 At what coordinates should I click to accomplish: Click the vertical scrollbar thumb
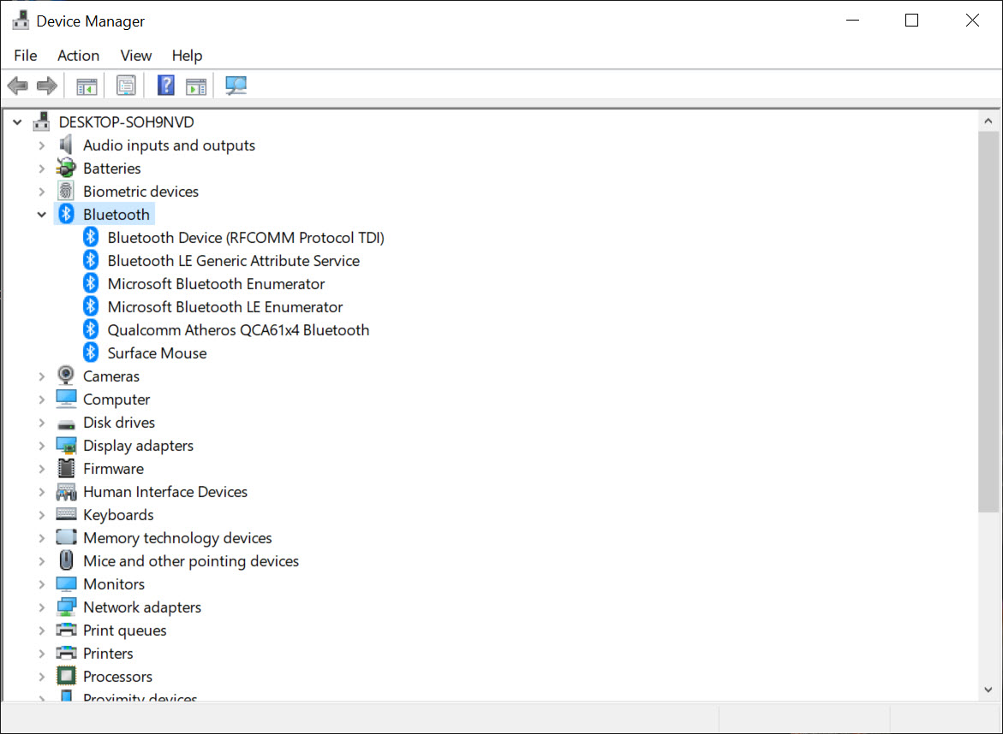(988, 322)
